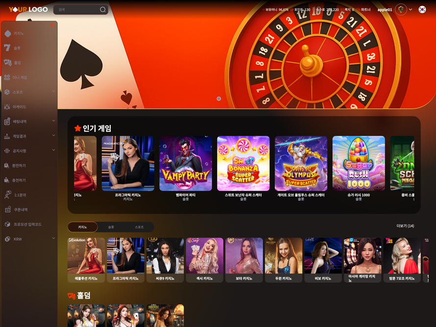Click the 아케이드 sidebar icon
Viewport: 436px width, 327px height.
[x=7, y=106]
